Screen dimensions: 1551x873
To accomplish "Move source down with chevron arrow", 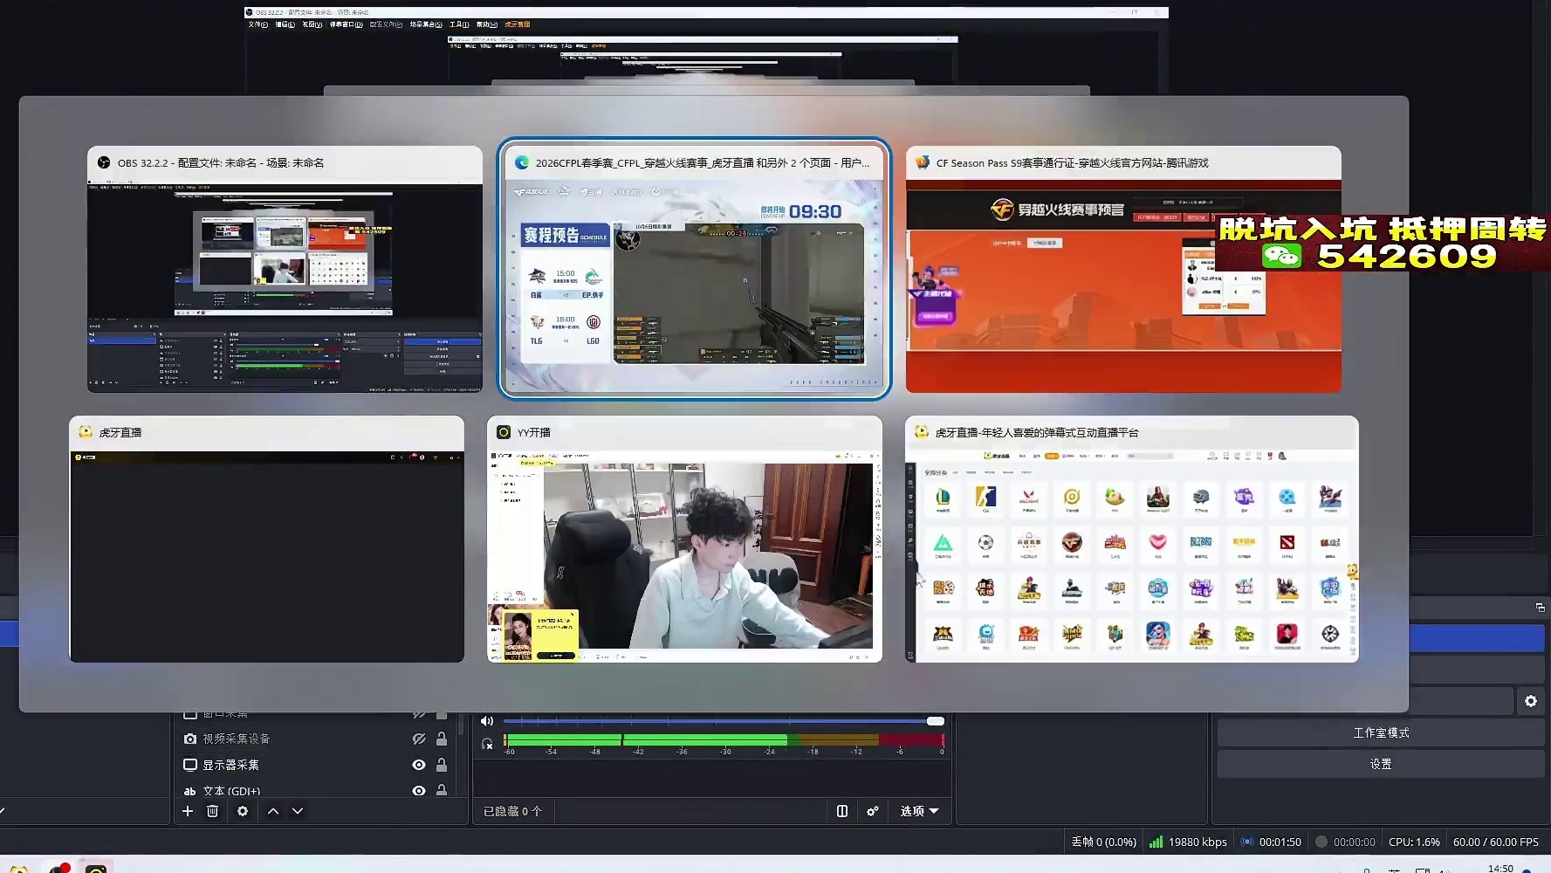I will 298,811.
